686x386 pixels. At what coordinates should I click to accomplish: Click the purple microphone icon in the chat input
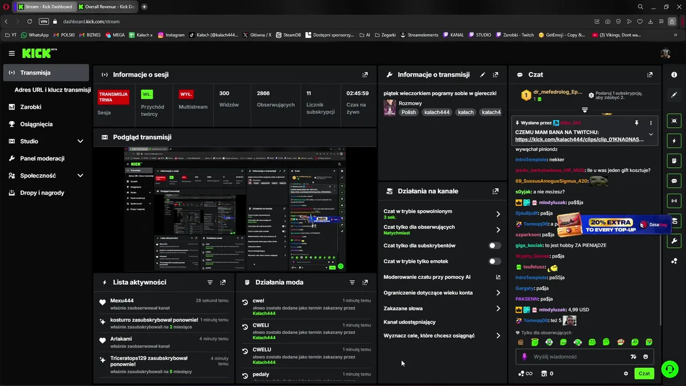tap(525, 357)
